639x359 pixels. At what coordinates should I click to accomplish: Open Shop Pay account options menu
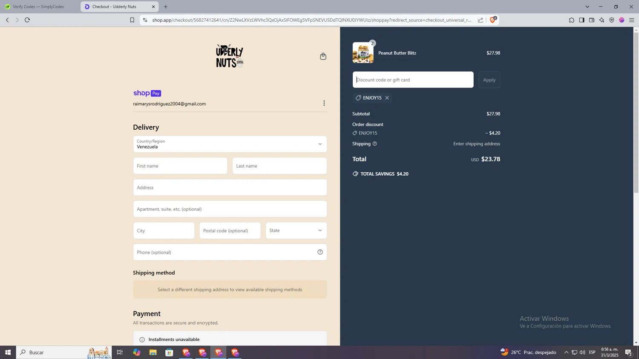coord(324,103)
